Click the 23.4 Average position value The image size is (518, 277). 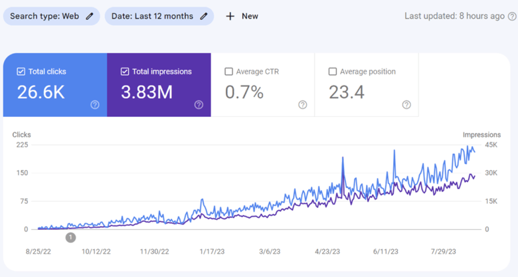click(347, 92)
